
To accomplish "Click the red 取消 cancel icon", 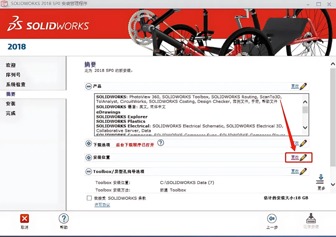I will (25, 219).
